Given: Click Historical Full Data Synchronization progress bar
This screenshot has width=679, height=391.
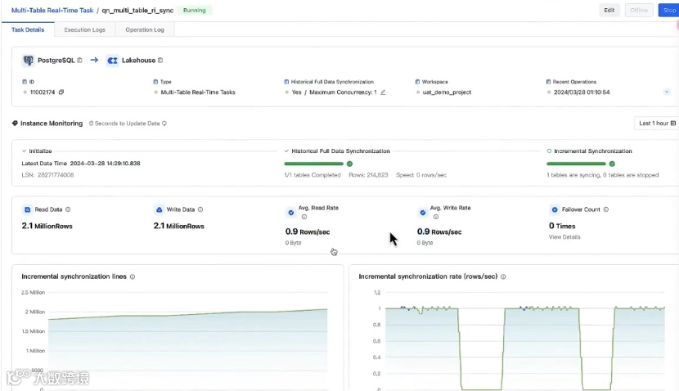Looking at the screenshot, I should coord(314,164).
